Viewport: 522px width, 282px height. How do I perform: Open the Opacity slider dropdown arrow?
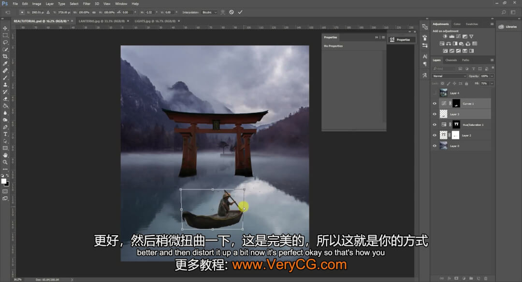(492, 76)
